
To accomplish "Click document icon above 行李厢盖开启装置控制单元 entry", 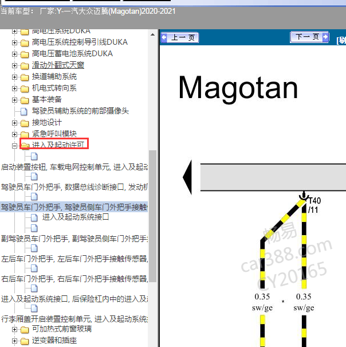I will pos(34,308).
